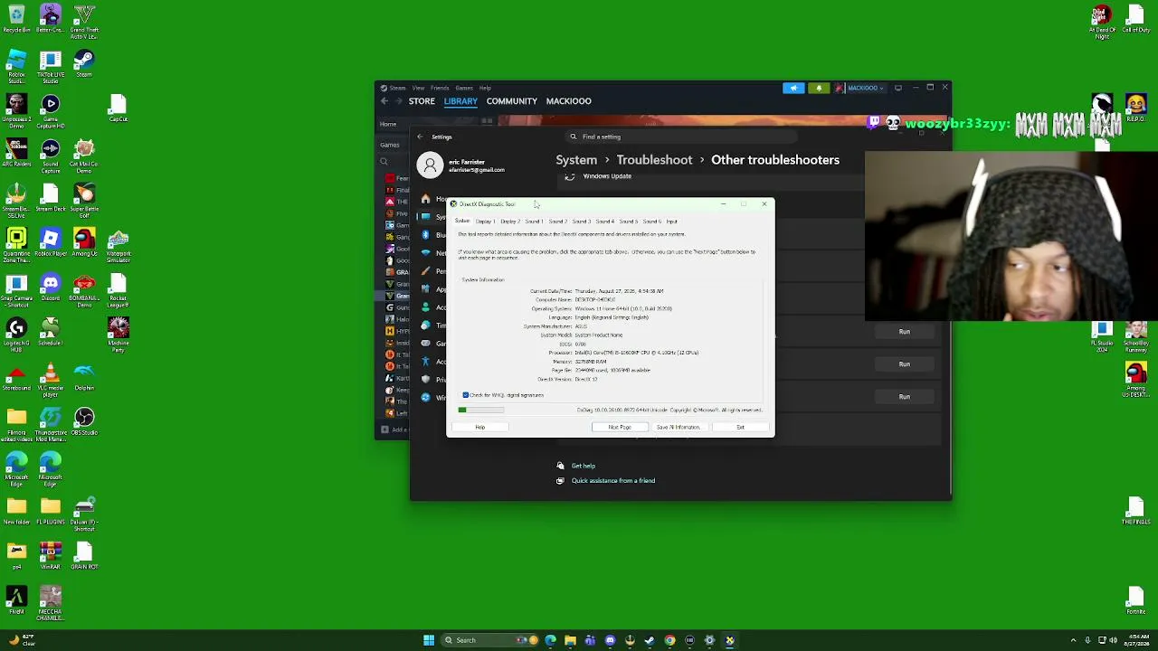Viewport: 1158px width, 651px height.
Task: Select DirectX Diagnostic Tool taskbar icon
Action: [x=729, y=640]
